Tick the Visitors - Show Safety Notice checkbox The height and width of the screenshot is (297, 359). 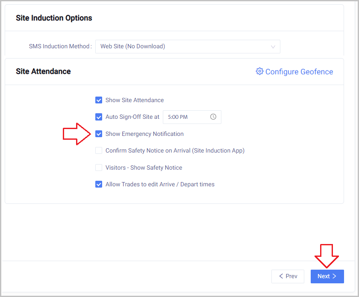(x=99, y=168)
